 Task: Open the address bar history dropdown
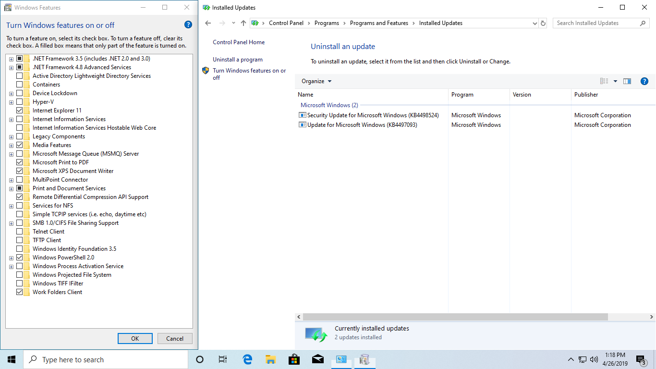535,23
